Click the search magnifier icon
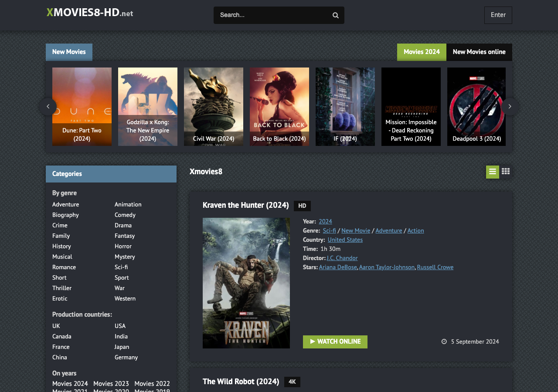558x392 pixels. click(x=335, y=15)
